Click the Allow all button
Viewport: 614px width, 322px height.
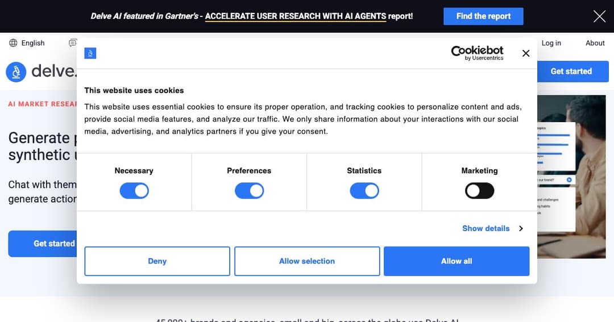click(457, 261)
